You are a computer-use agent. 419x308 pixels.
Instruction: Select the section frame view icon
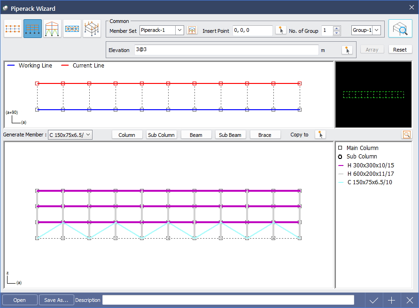pyautogui.click(x=52, y=29)
